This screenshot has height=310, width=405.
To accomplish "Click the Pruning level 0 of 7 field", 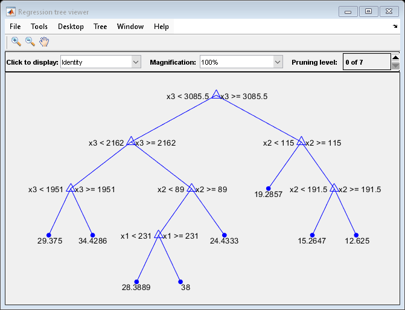I will pos(367,62).
